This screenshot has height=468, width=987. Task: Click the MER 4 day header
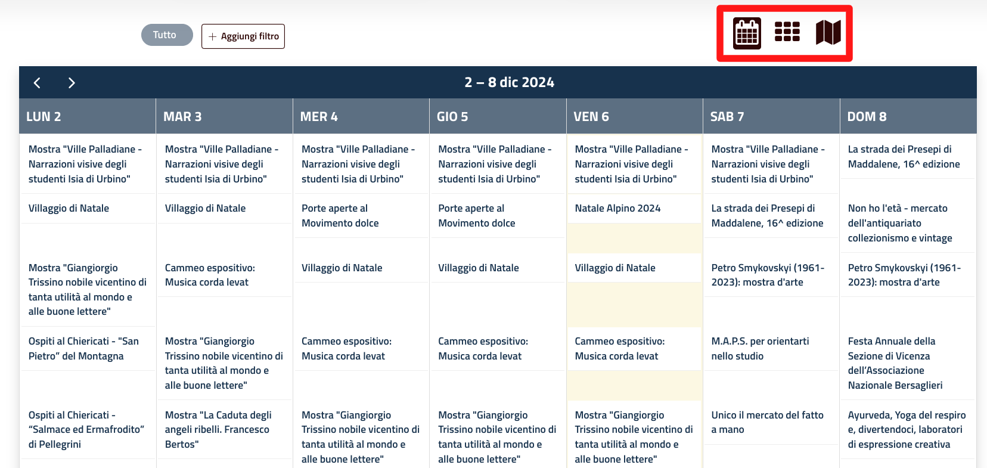point(361,116)
